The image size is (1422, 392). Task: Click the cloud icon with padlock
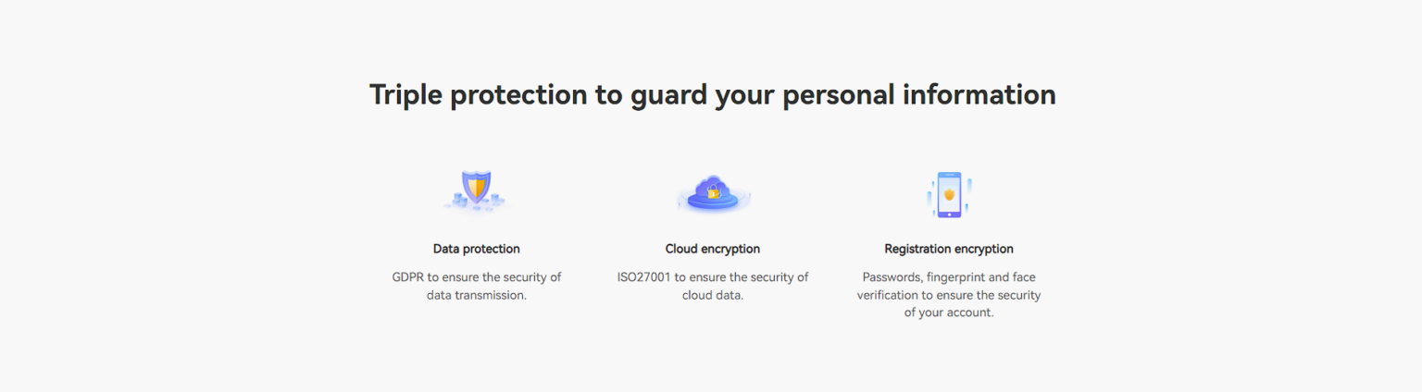tap(713, 192)
